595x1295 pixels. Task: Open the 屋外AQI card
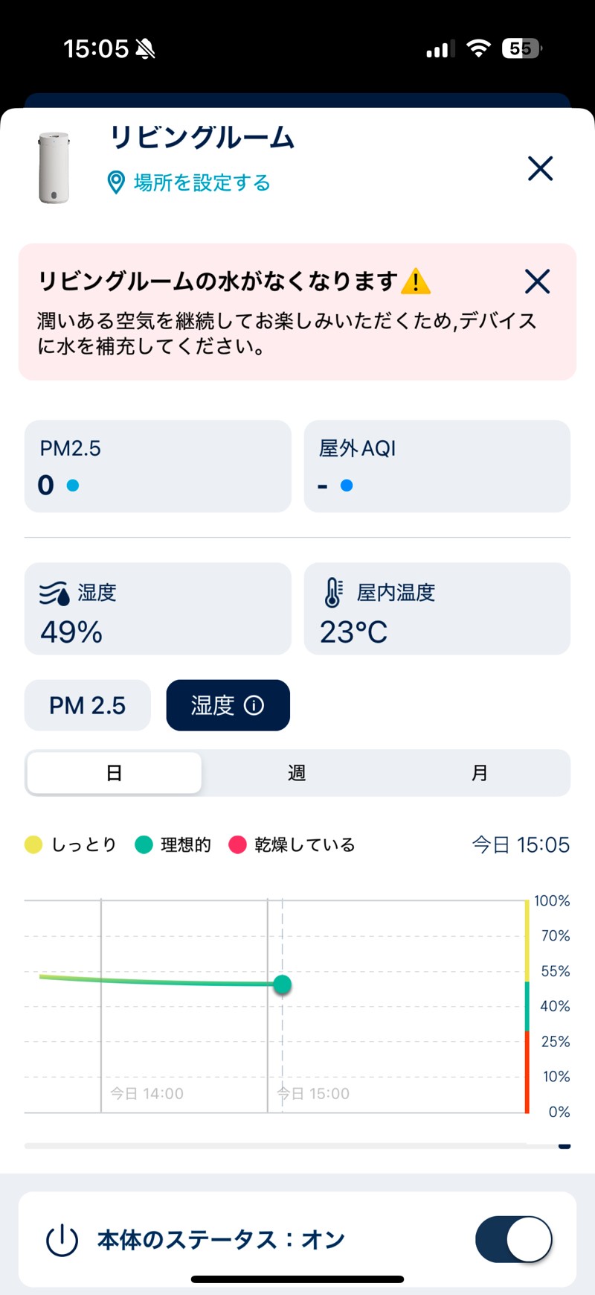click(x=437, y=466)
